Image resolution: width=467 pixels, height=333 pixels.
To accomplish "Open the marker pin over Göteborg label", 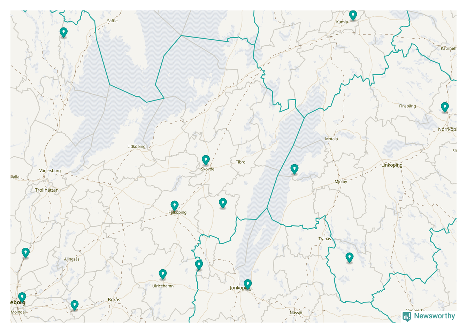I will point(22,297).
